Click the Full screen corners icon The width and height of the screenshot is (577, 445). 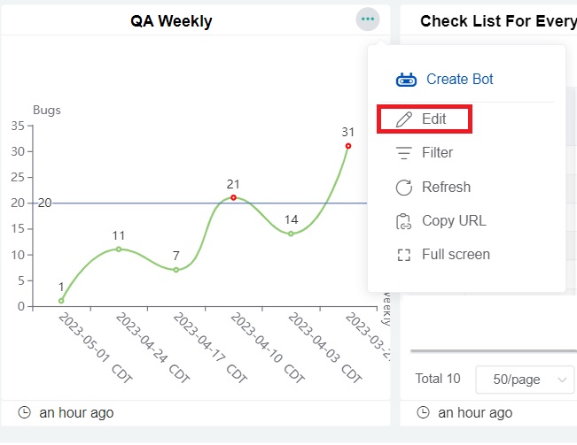tap(404, 255)
